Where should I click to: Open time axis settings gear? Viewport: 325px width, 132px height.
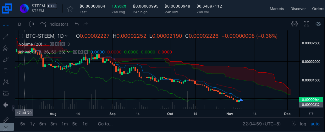pyautogui.click(x=311, y=113)
